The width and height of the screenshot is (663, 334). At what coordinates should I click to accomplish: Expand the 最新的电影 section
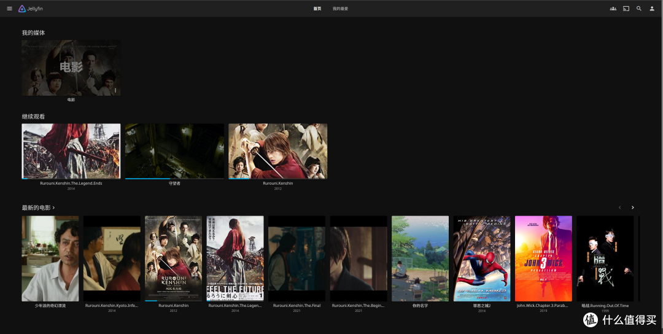(38, 208)
